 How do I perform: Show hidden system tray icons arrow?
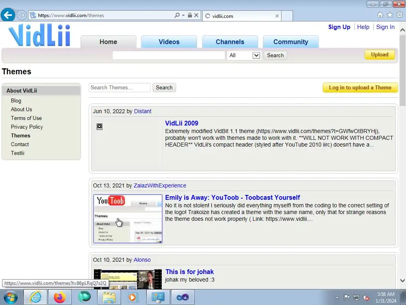coord(337,297)
